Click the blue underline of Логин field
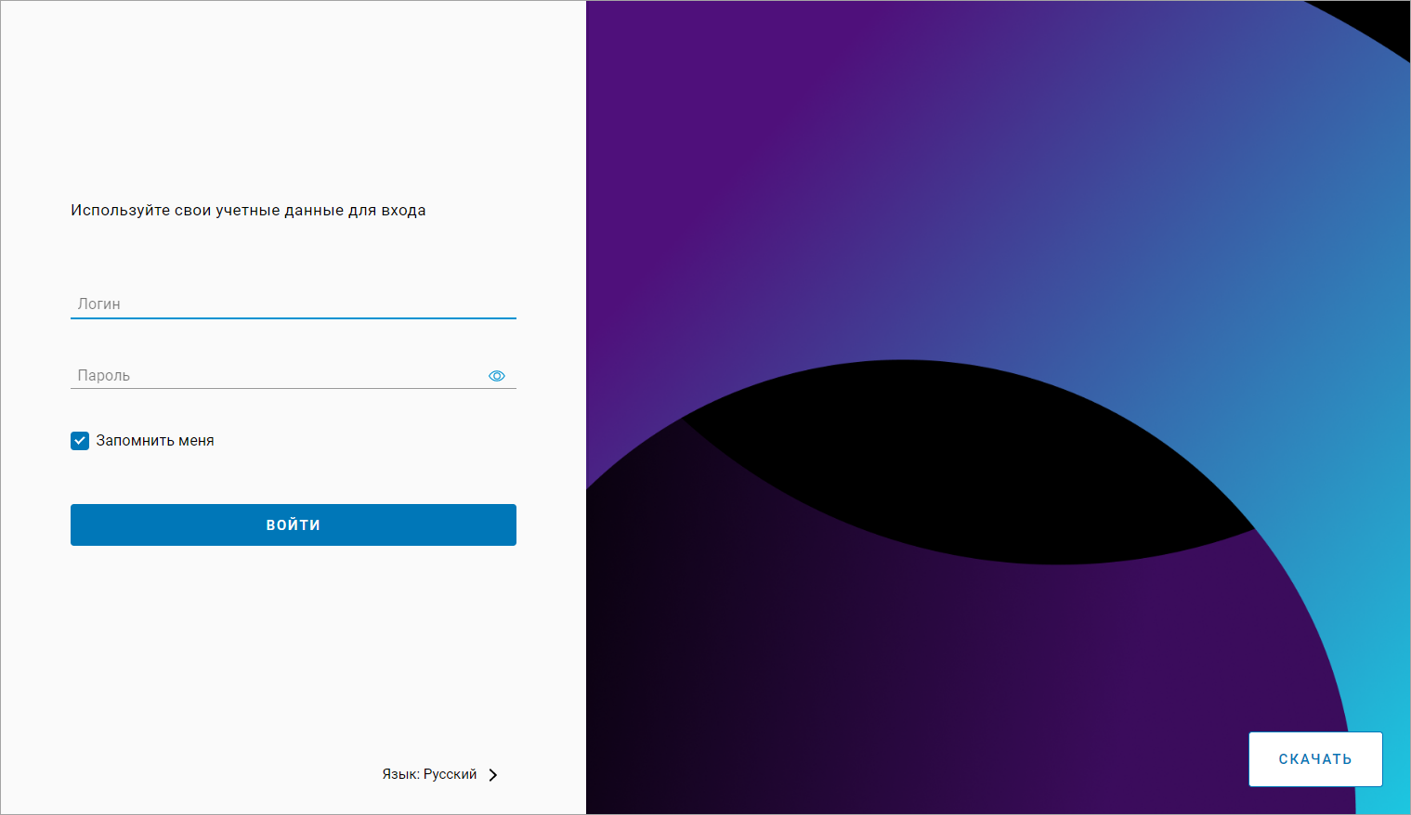 pos(293,317)
